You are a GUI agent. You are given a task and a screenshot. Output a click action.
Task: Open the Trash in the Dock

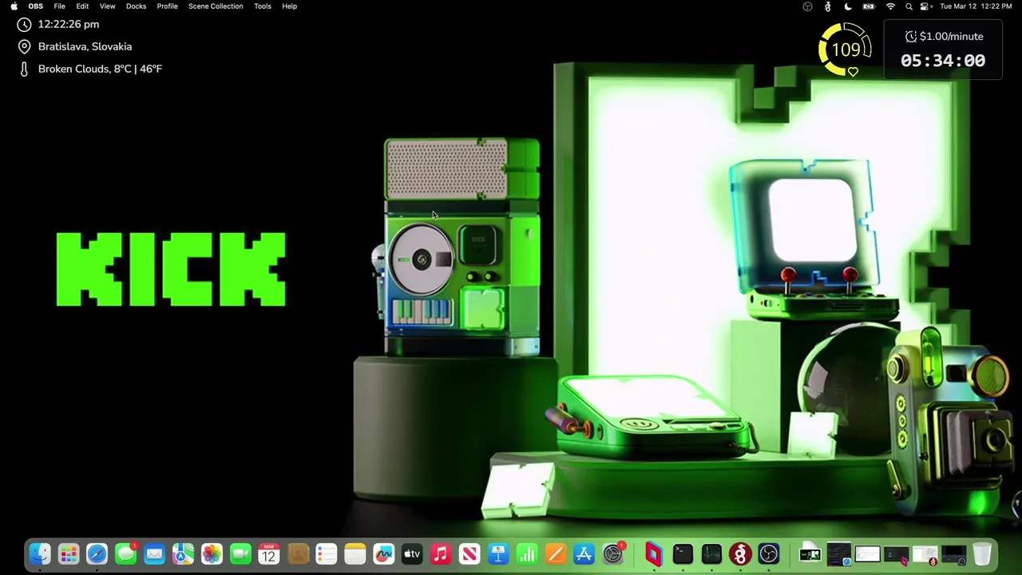click(983, 553)
